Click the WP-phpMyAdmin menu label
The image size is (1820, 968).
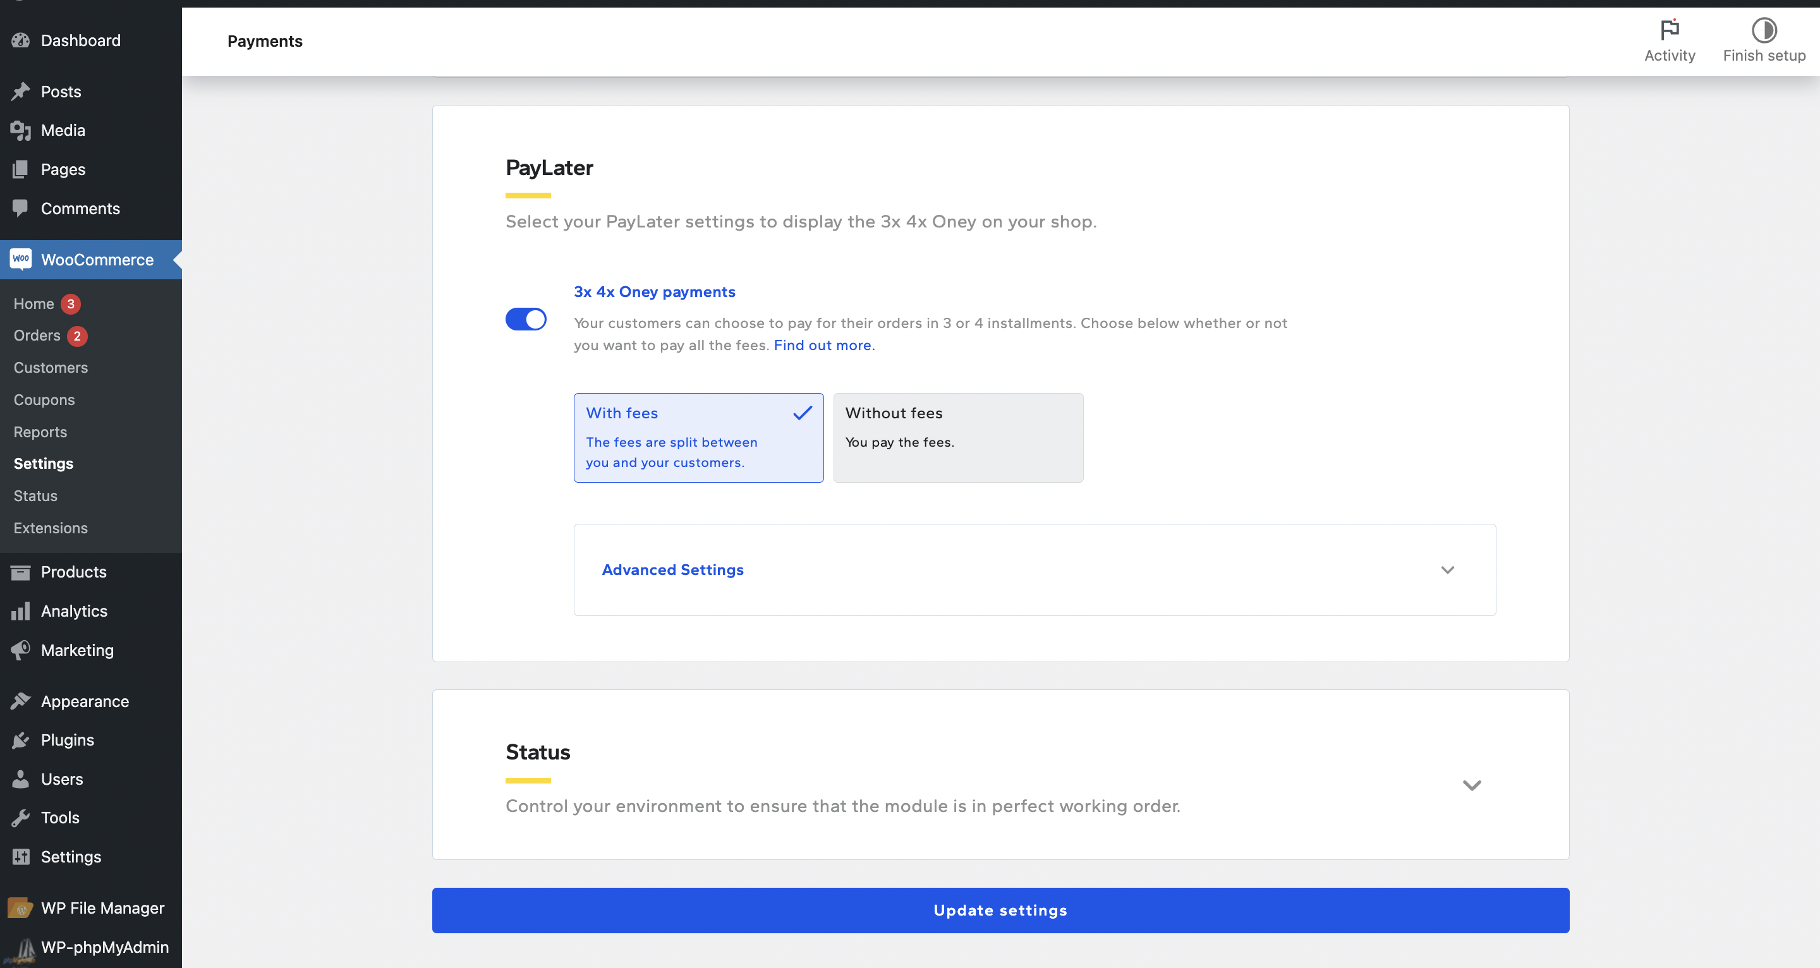[x=104, y=947]
